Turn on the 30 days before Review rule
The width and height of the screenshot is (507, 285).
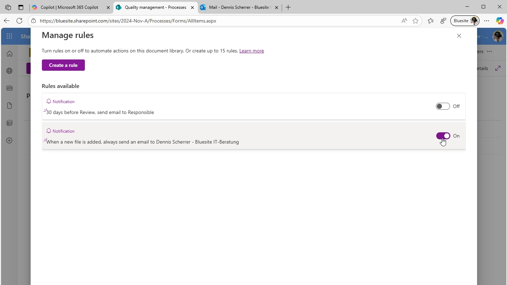pos(443,106)
